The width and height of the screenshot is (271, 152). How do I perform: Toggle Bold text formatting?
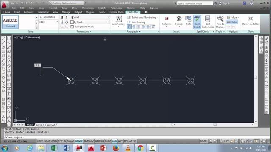click(x=62, y=17)
